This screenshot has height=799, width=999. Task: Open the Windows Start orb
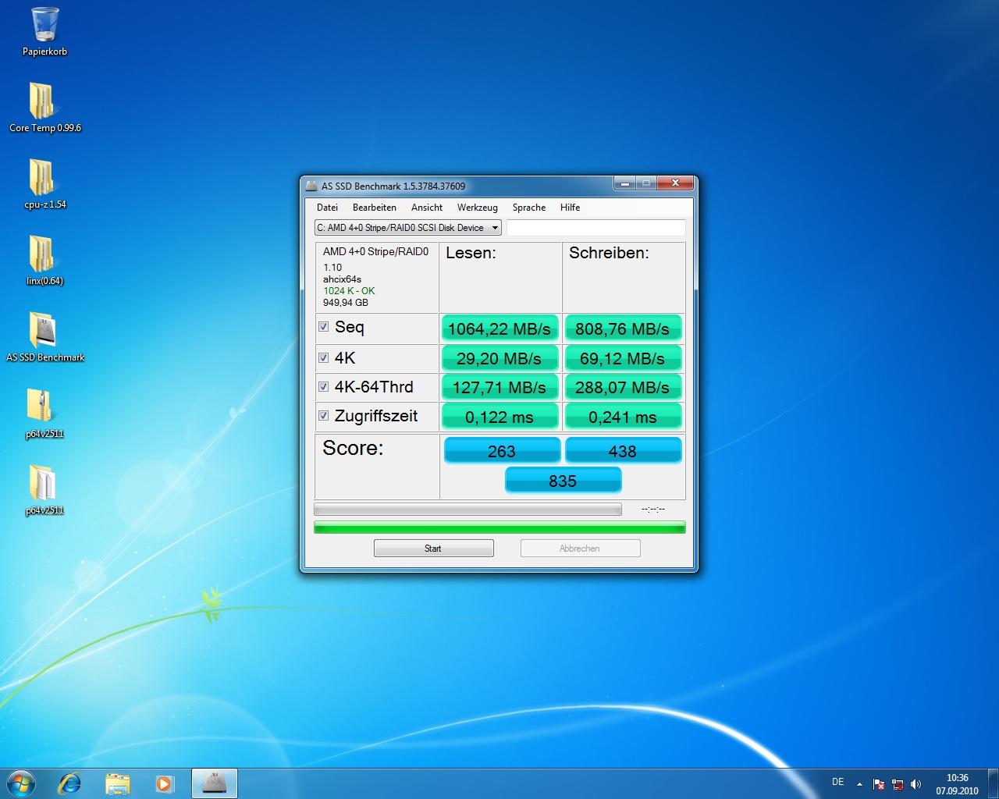click(x=20, y=782)
